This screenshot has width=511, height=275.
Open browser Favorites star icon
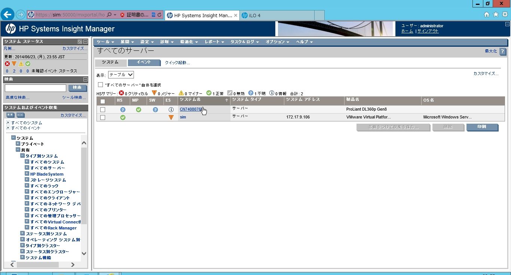(496, 15)
